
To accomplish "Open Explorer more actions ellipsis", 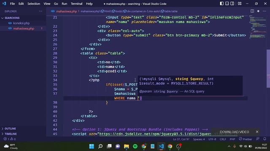I will point(40,11).
